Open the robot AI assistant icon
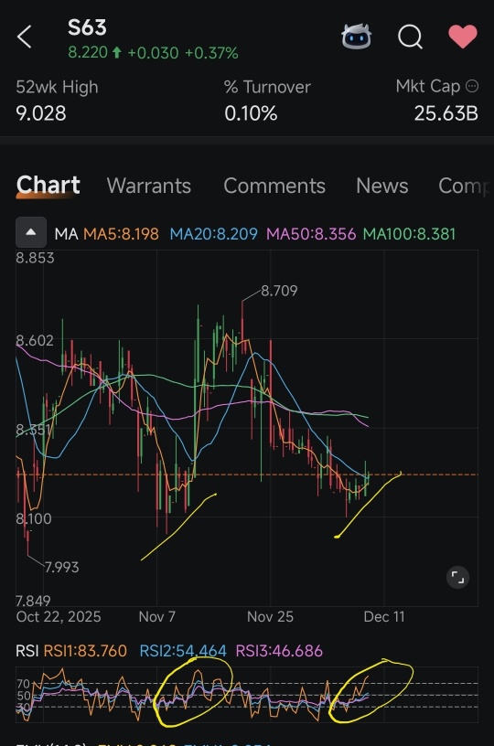The width and height of the screenshot is (494, 746). point(356,37)
